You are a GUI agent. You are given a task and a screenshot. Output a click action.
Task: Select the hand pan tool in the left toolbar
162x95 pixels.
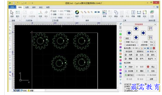10,34
